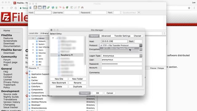Toggle message log display icon
Image resolution: width=197 pixels, height=111 pixels.
35,7
